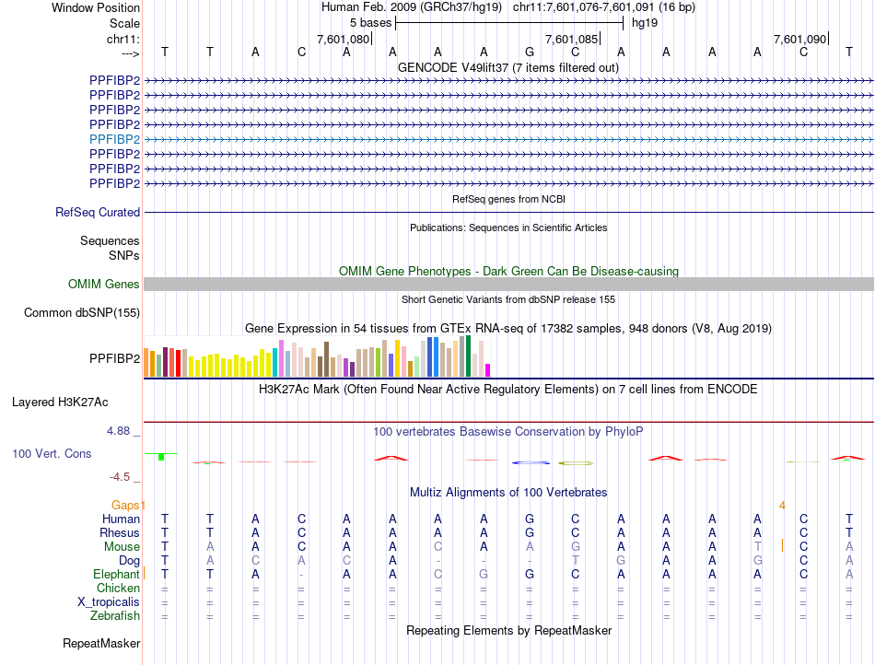
Task: Click 'Multiz Alignments of 100 Vertebrates' title
Action: [x=508, y=493]
